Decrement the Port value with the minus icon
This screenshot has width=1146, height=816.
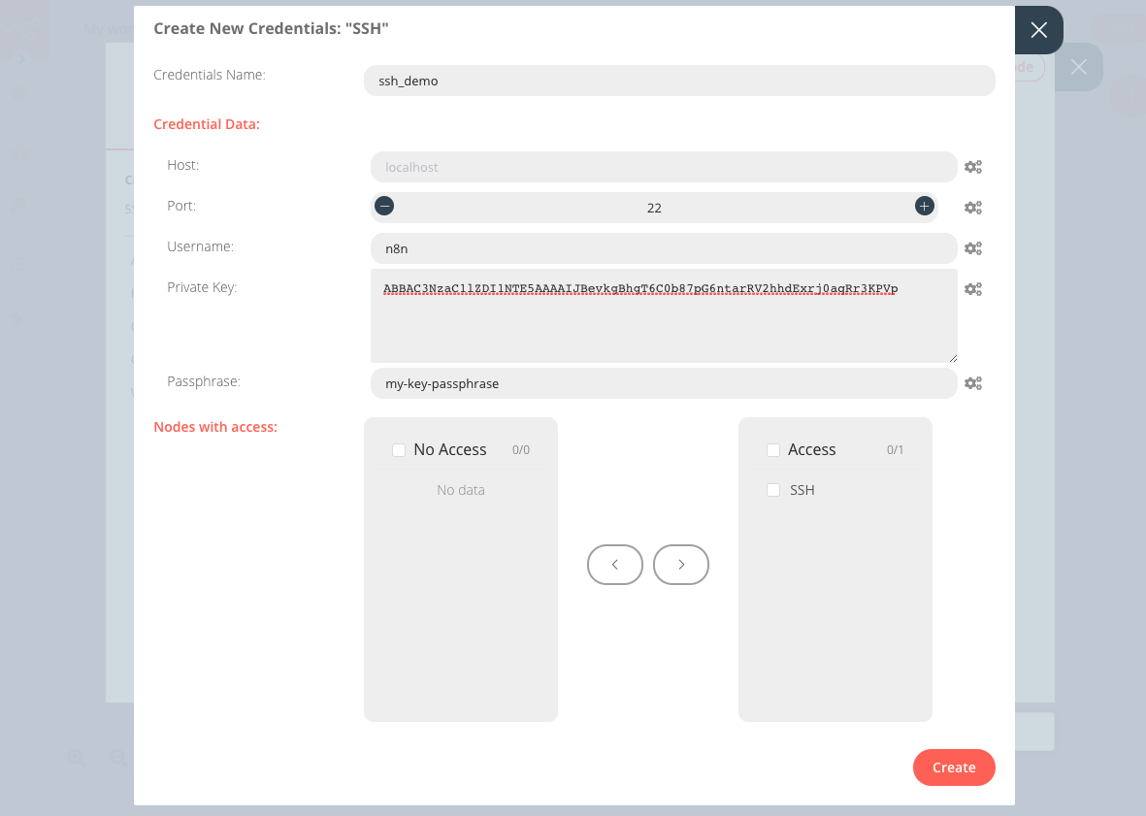click(x=384, y=206)
